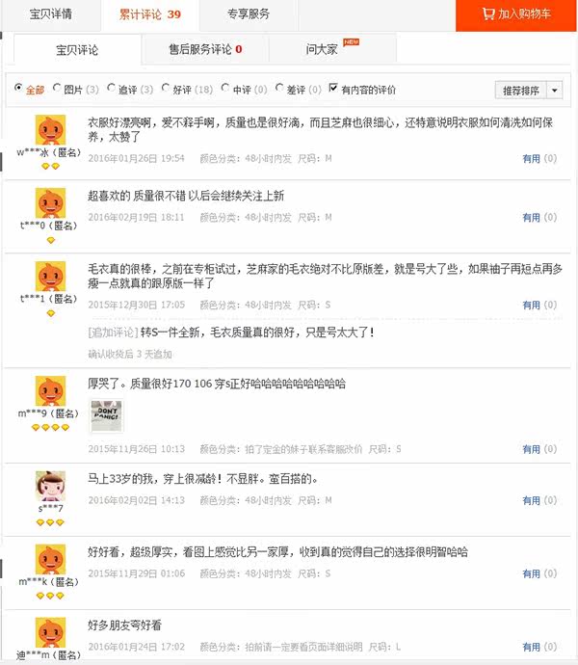Image resolution: width=578 pixels, height=665 pixels.
Task: Open the 推荐排序 dropdown arrow
Action: [x=554, y=91]
